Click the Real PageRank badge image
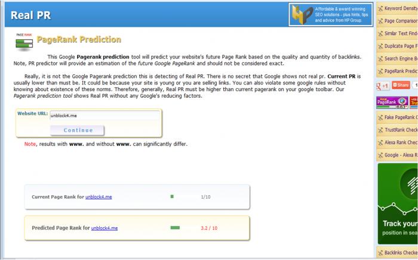The width and height of the screenshot is (418, 260). coord(392,102)
